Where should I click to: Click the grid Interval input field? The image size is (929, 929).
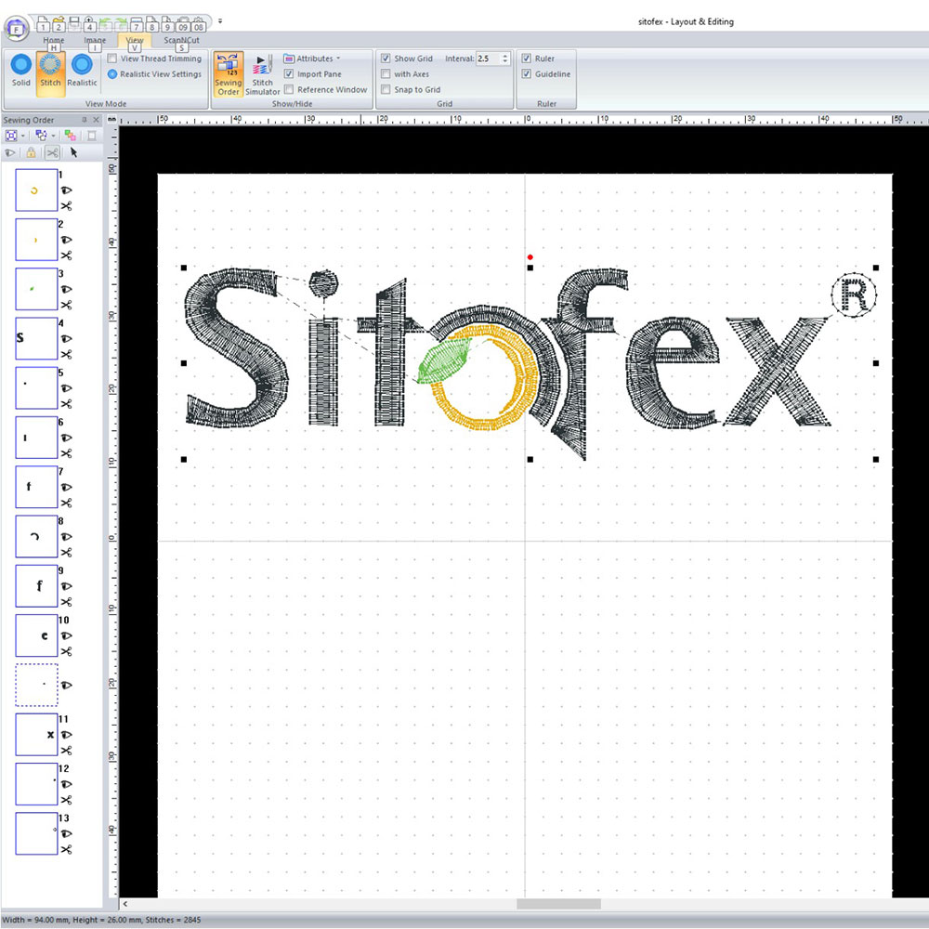(x=489, y=59)
